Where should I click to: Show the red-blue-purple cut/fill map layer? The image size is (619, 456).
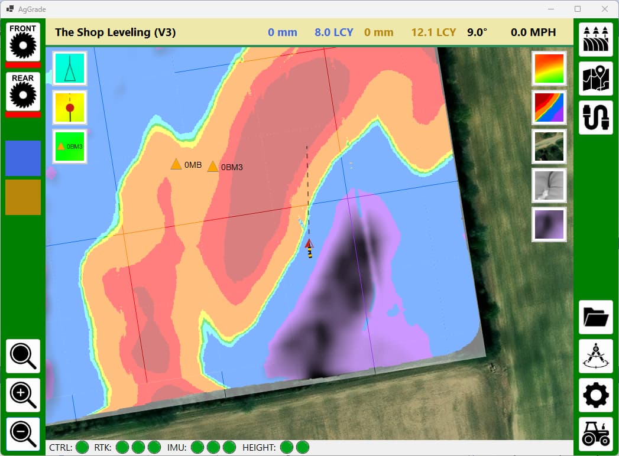coord(549,107)
